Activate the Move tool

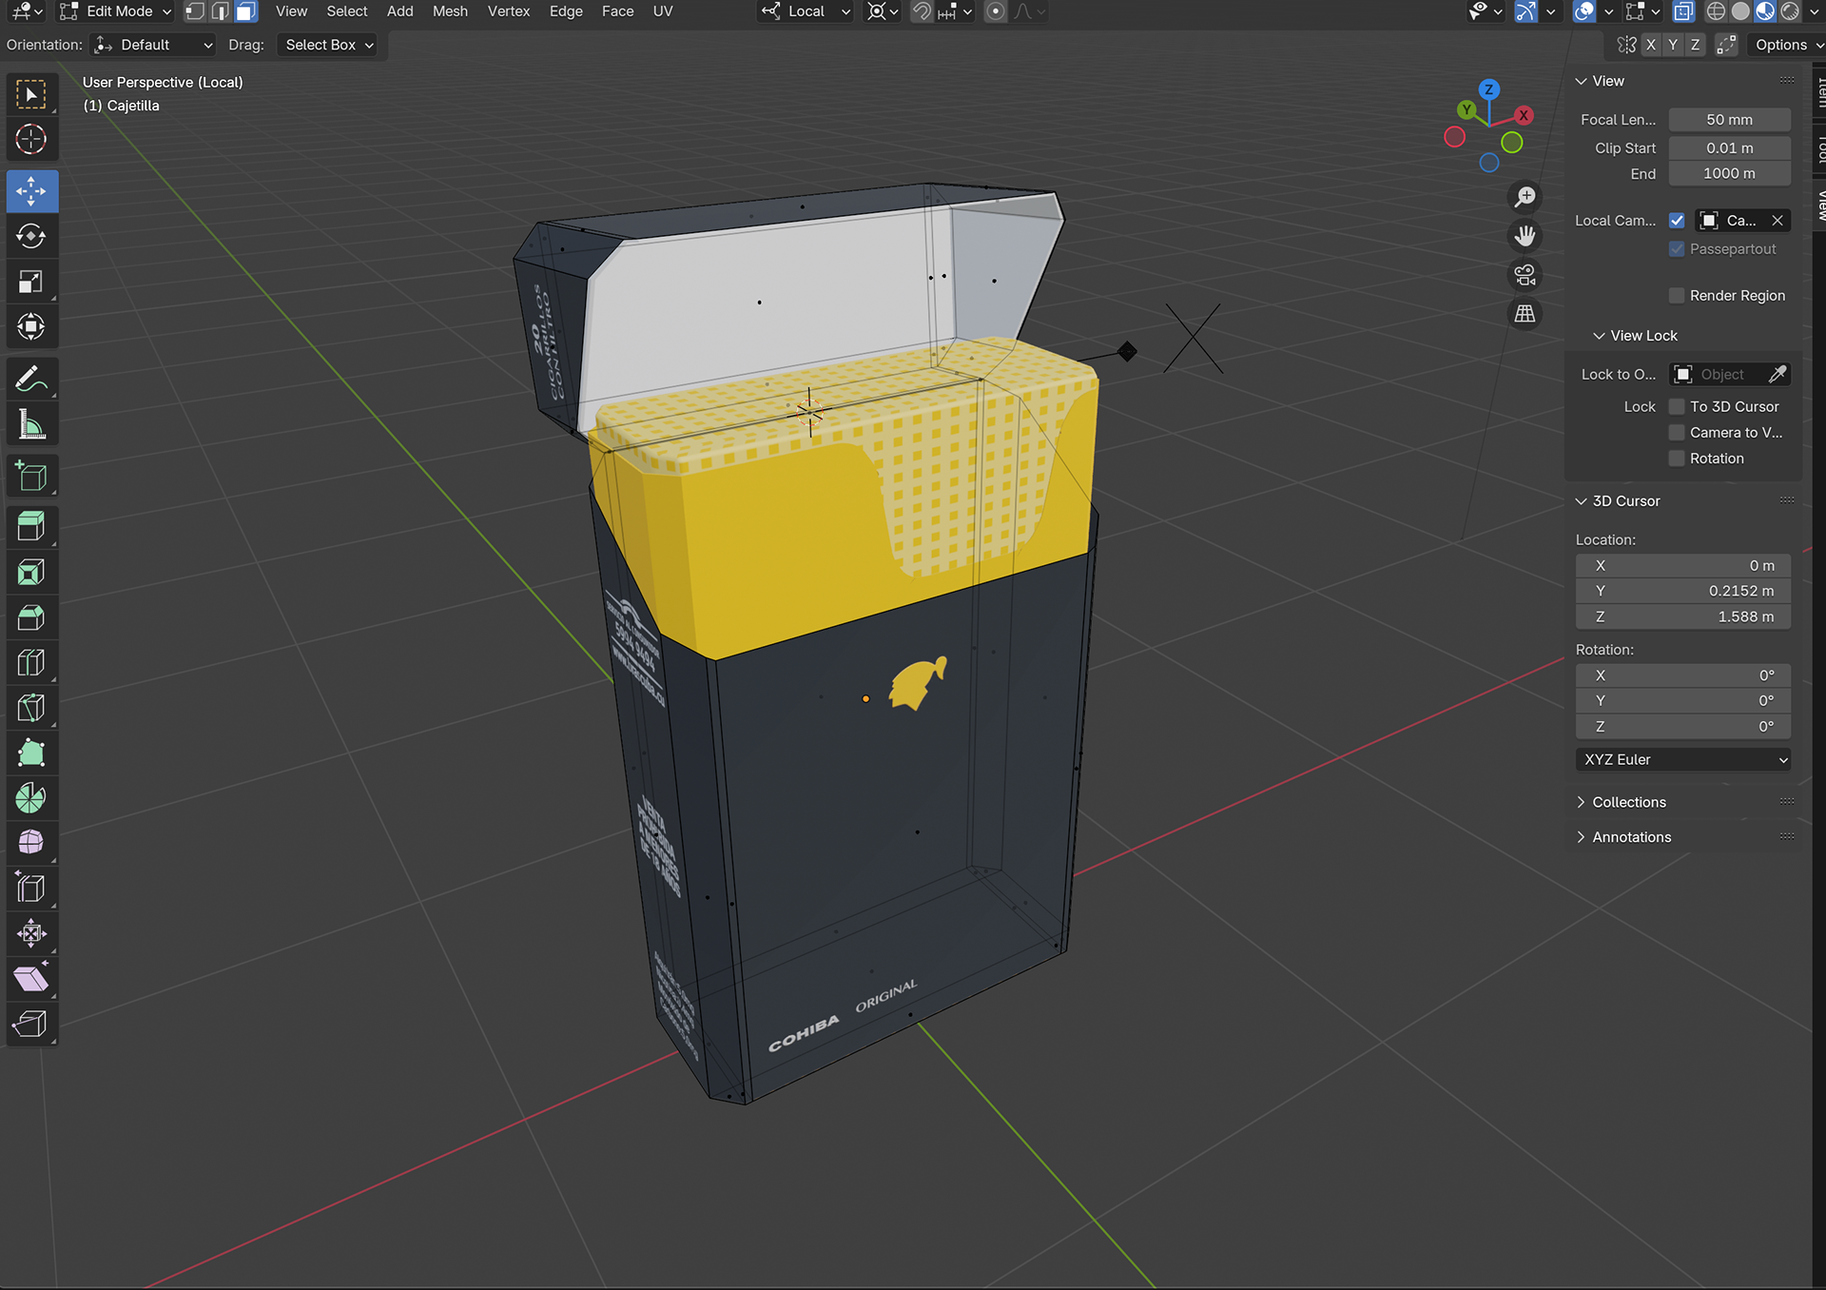point(31,191)
